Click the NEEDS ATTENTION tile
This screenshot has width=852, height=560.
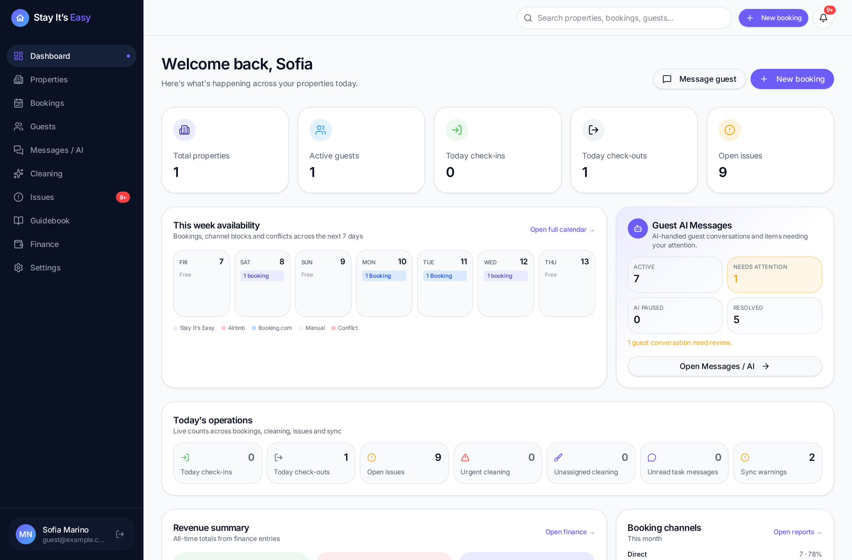click(x=774, y=274)
